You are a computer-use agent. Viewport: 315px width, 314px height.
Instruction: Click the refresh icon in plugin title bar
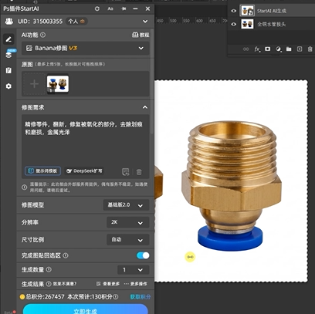[x=97, y=8]
